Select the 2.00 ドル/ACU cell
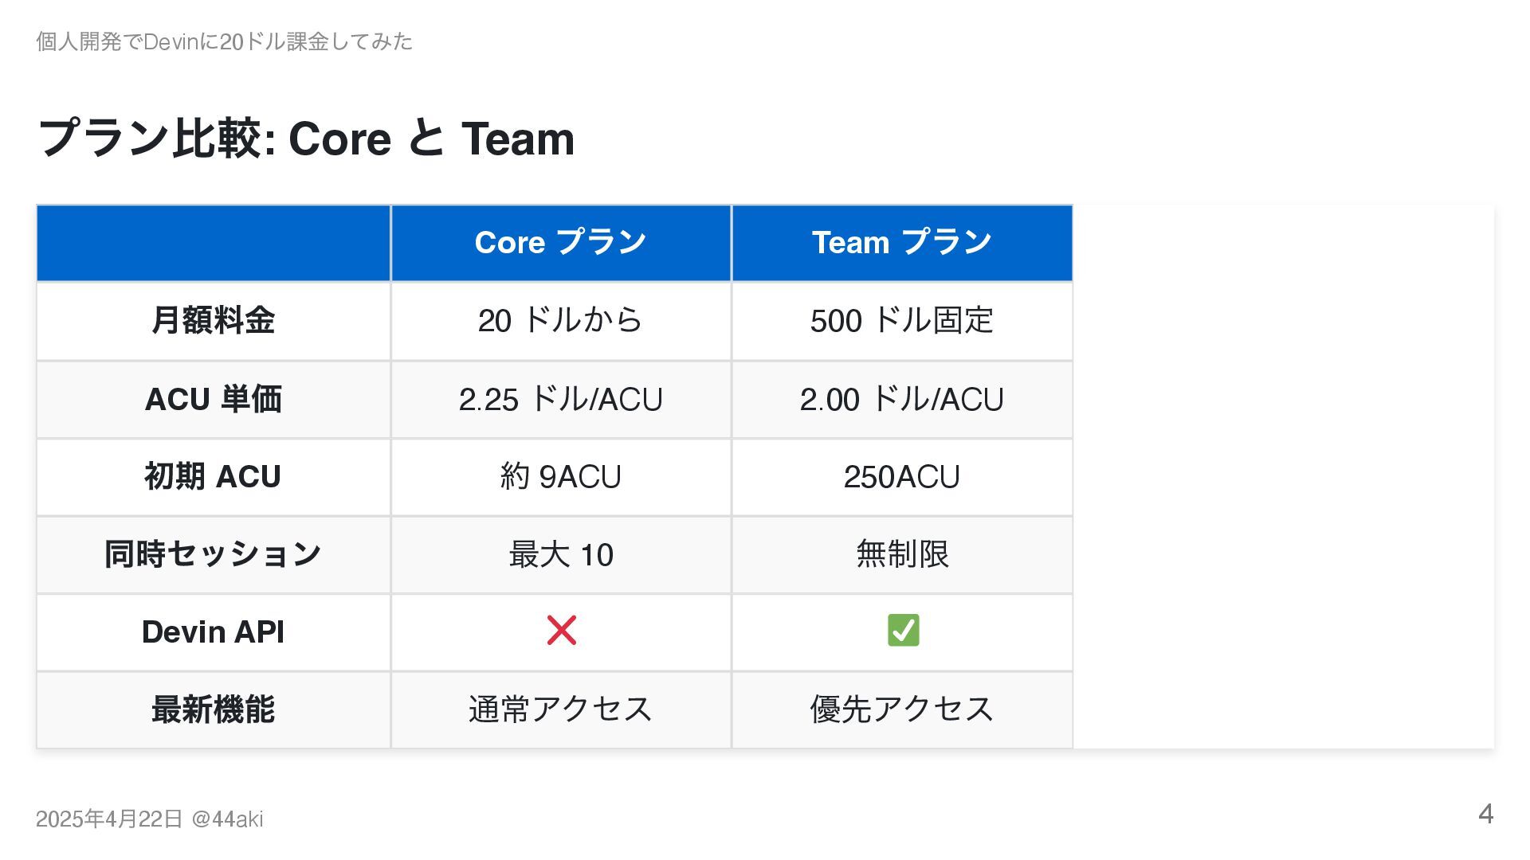The height and width of the screenshot is (860, 1530). coord(902,399)
